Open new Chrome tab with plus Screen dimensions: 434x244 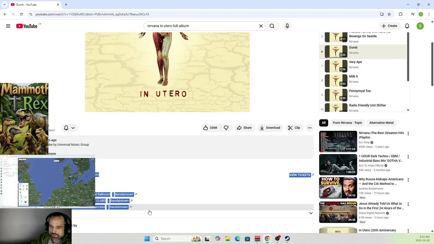click(66, 5)
